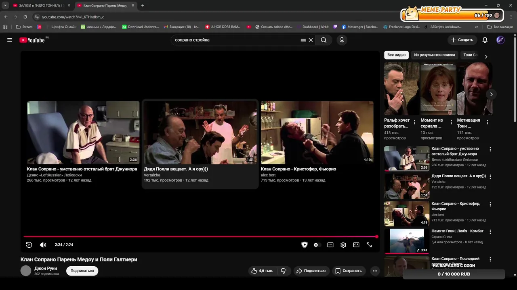Open Все закладки folder
517x290 pixels.
click(x=500, y=27)
